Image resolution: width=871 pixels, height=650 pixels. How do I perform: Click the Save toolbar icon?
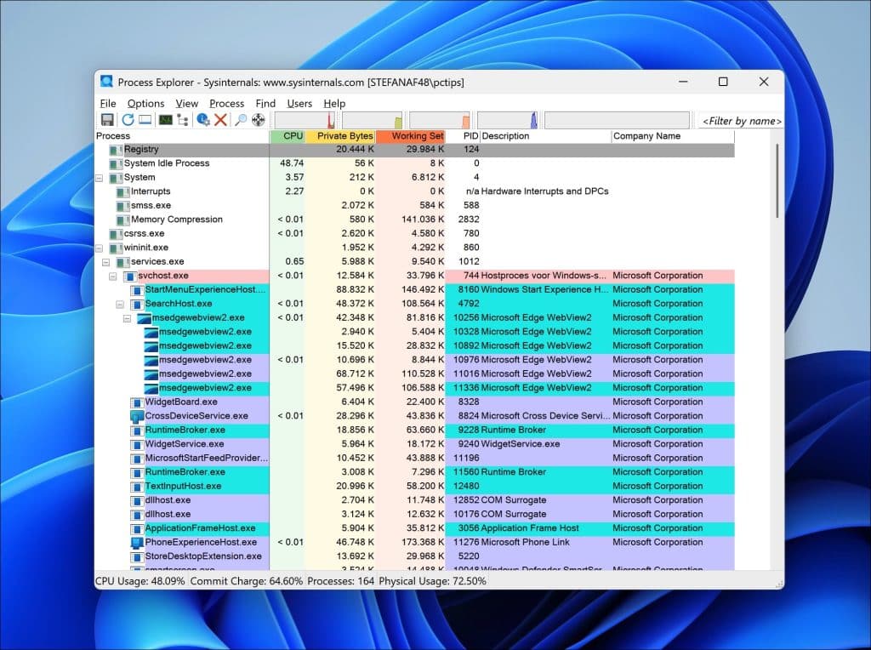tap(108, 120)
